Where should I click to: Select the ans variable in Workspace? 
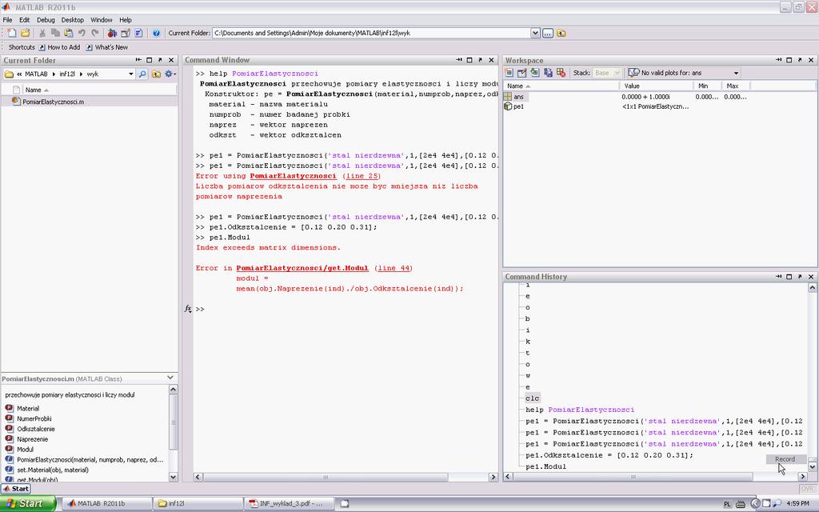click(518, 97)
